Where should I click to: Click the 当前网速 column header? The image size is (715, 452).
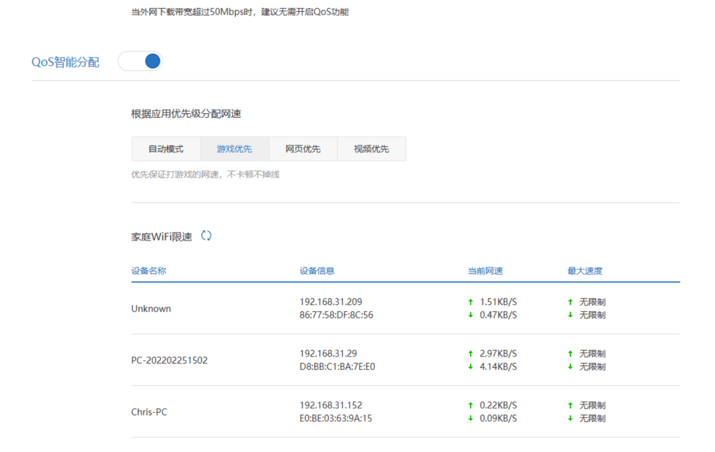[485, 271]
